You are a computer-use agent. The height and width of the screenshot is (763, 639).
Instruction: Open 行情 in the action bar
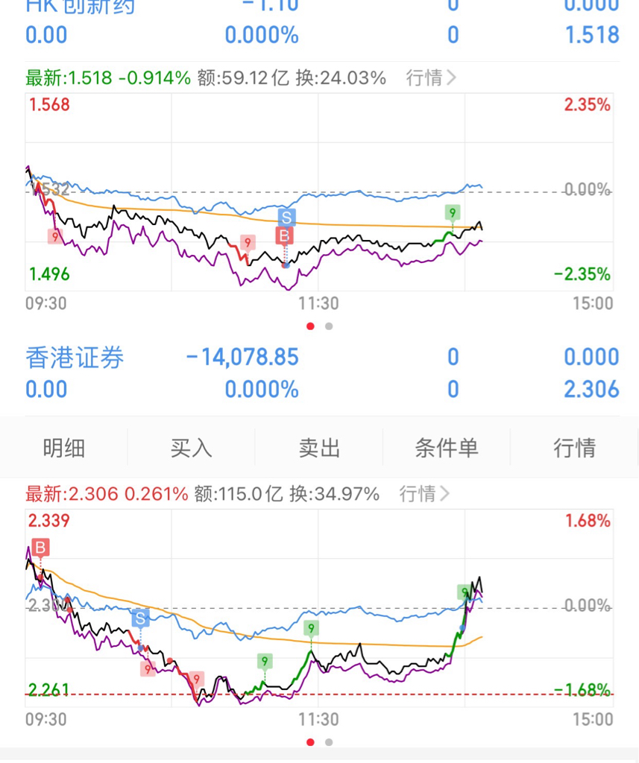point(575,448)
